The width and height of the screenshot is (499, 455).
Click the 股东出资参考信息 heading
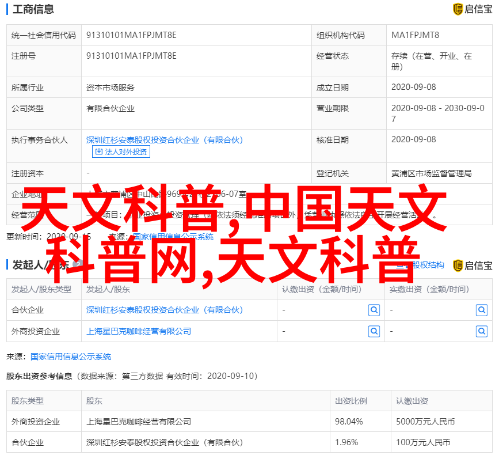[x=39, y=376]
